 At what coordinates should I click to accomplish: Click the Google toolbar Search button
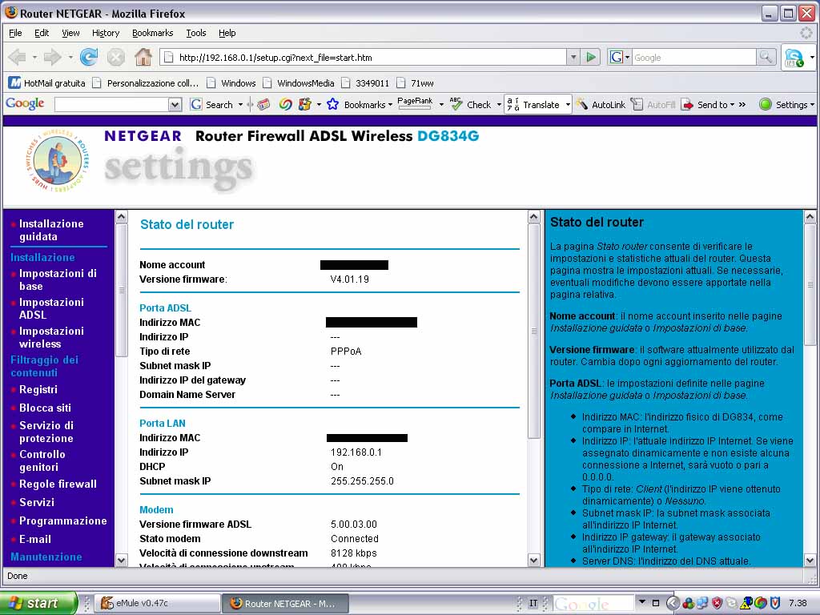pos(211,105)
